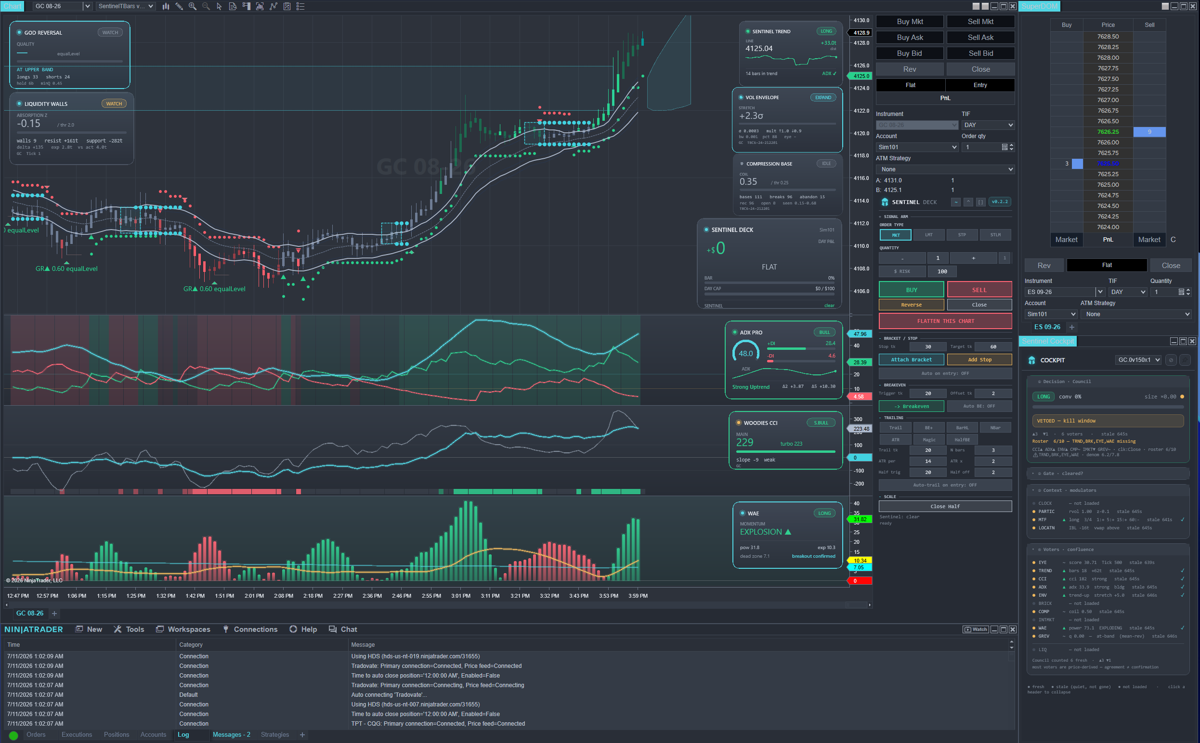Screen dimensions: 1200x743
Task: Open the Sim101 account dropdown in Chart Trader
Action: [x=917, y=147]
